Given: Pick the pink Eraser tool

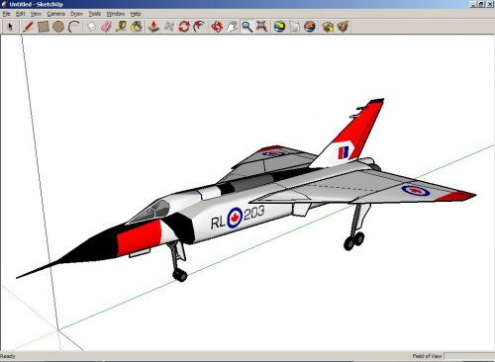Looking at the screenshot, I should click(106, 27).
